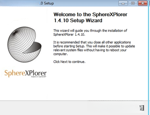This screenshot has width=150, height=115.
Task: Click the orange SphereXPlorer wordmark
Action: pos(26,73)
